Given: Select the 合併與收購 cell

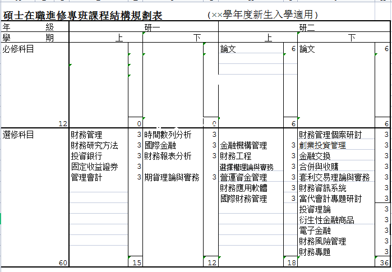Looking at the screenshot, I should [x=319, y=167].
